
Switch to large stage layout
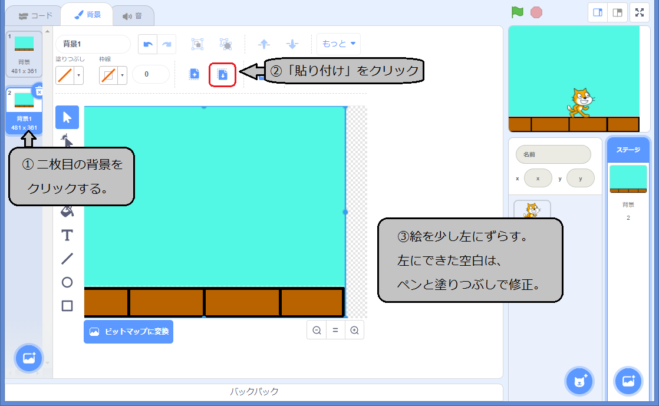(617, 12)
